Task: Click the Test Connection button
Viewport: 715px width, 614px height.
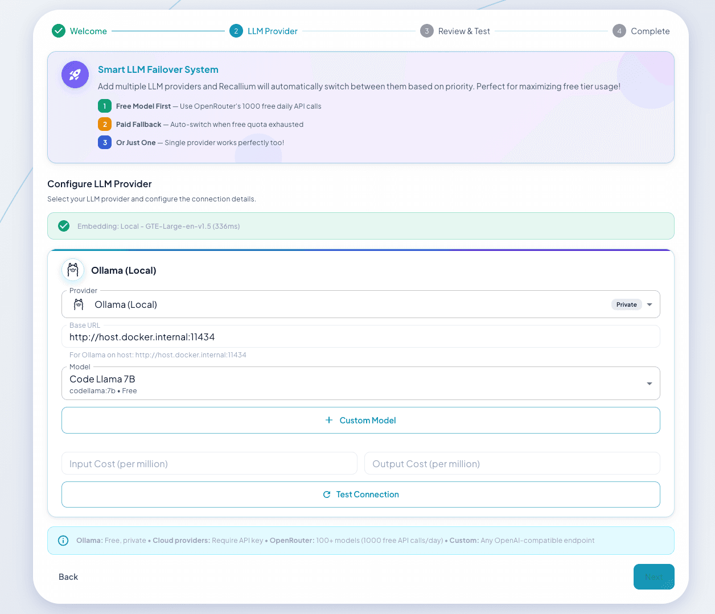Action: pos(361,495)
